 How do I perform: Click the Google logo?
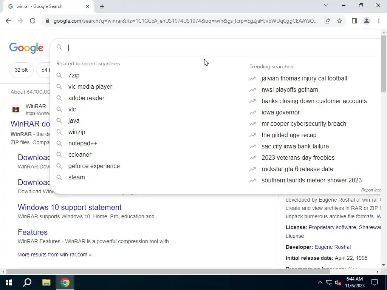(26, 48)
